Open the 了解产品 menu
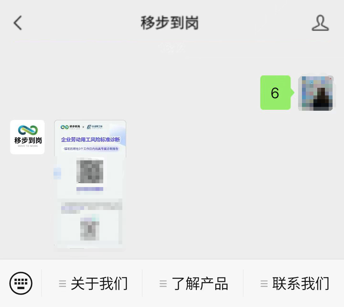 click(x=193, y=283)
